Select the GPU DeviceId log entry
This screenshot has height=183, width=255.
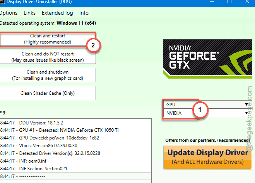click(50, 138)
